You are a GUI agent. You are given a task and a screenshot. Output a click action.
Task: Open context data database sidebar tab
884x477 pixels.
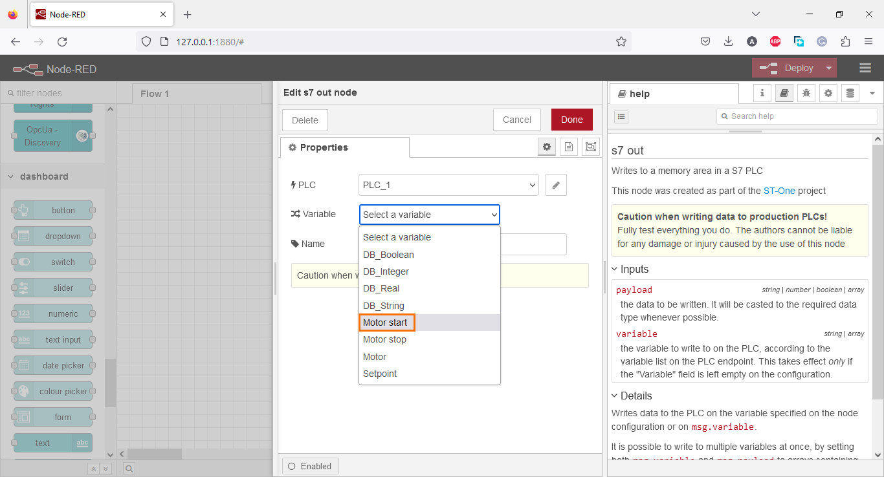850,93
